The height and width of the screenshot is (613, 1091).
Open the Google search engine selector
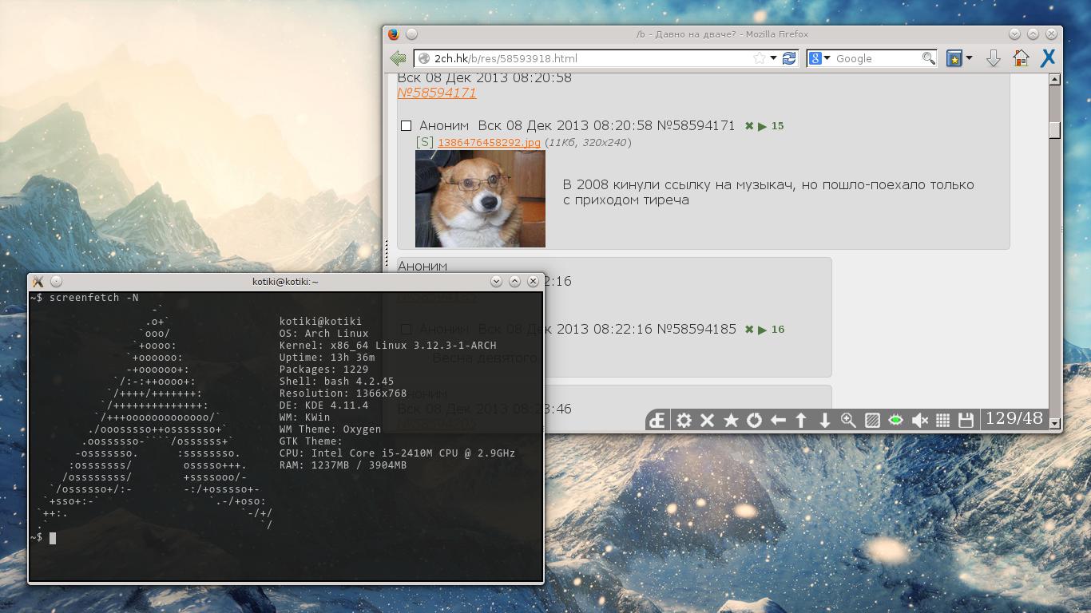click(x=819, y=58)
